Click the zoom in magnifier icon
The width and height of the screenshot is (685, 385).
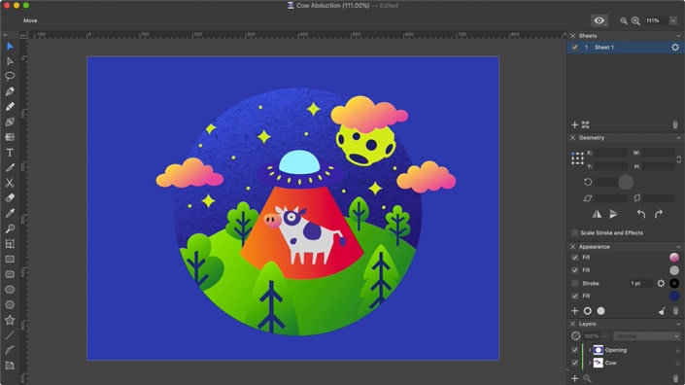(x=635, y=20)
